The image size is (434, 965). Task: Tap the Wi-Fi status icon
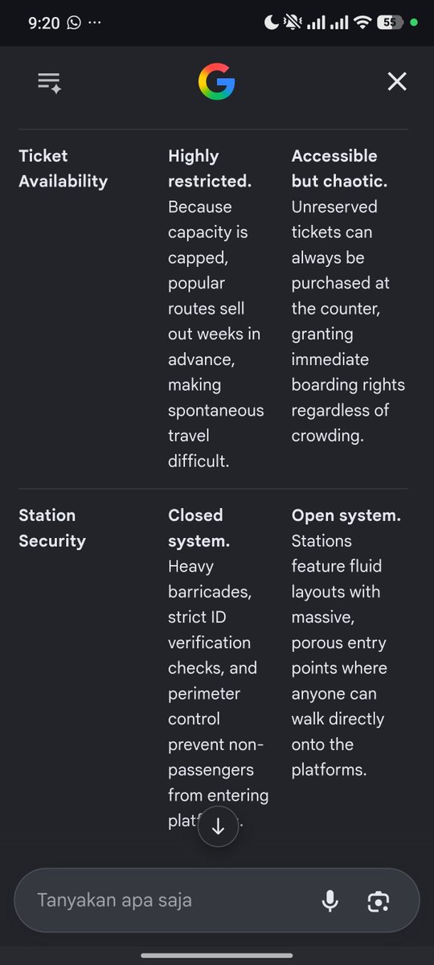point(362,23)
